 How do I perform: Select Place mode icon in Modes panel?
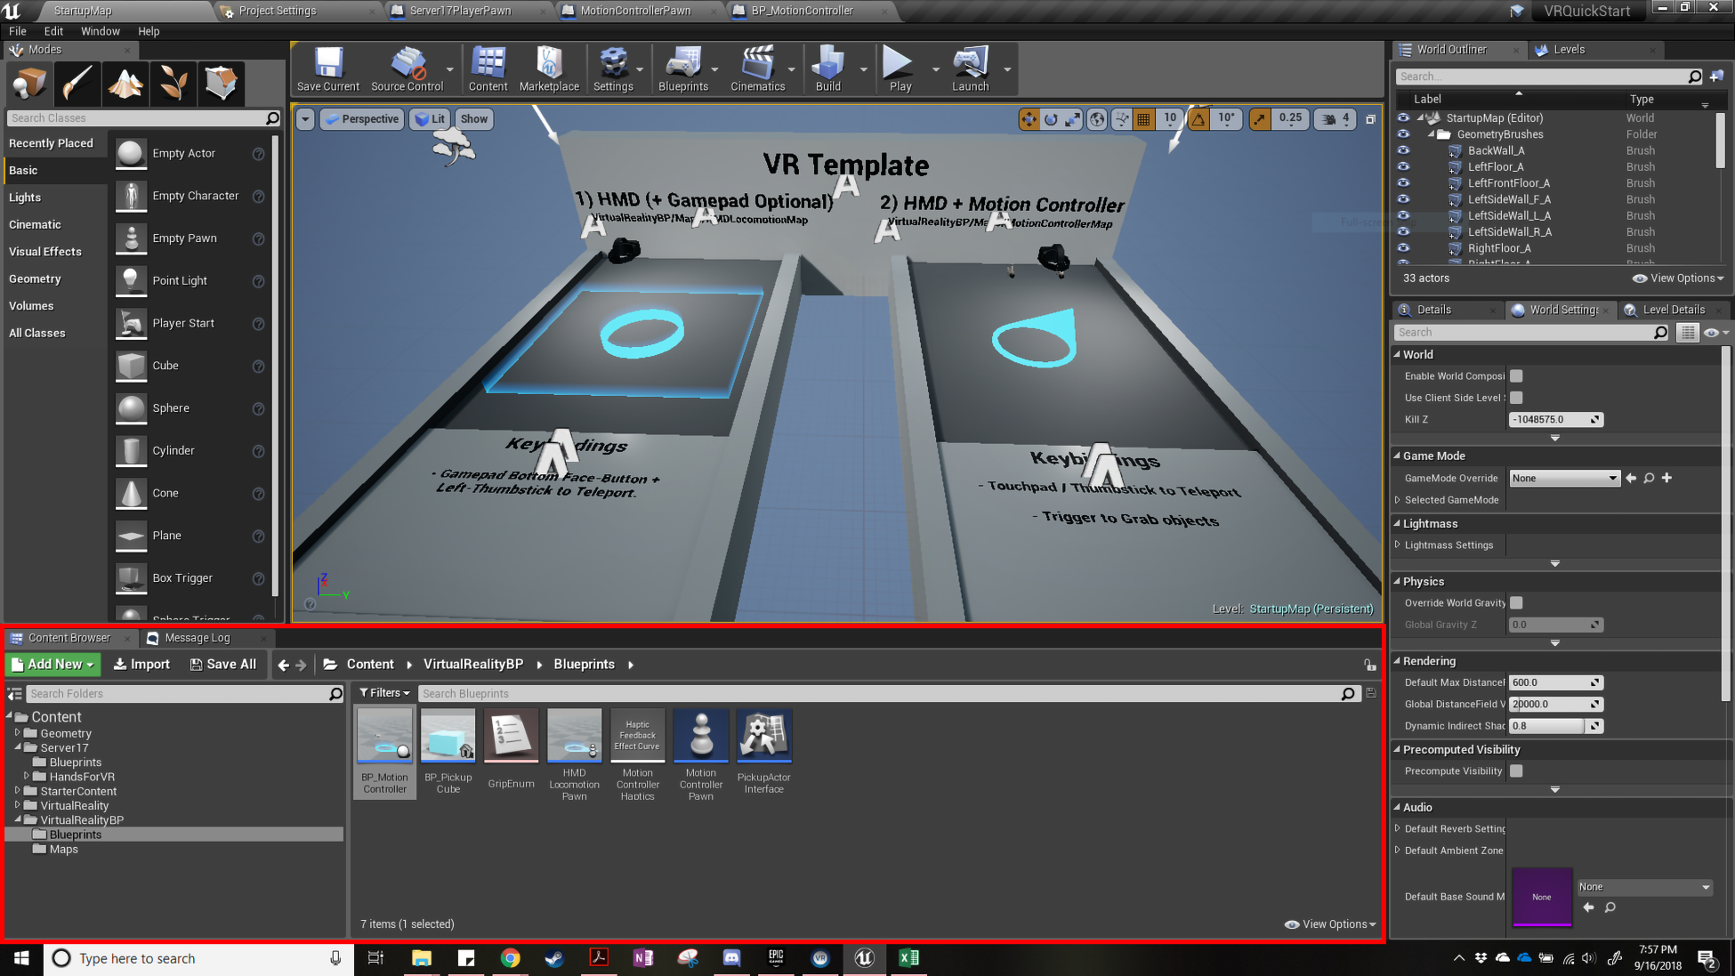29,84
